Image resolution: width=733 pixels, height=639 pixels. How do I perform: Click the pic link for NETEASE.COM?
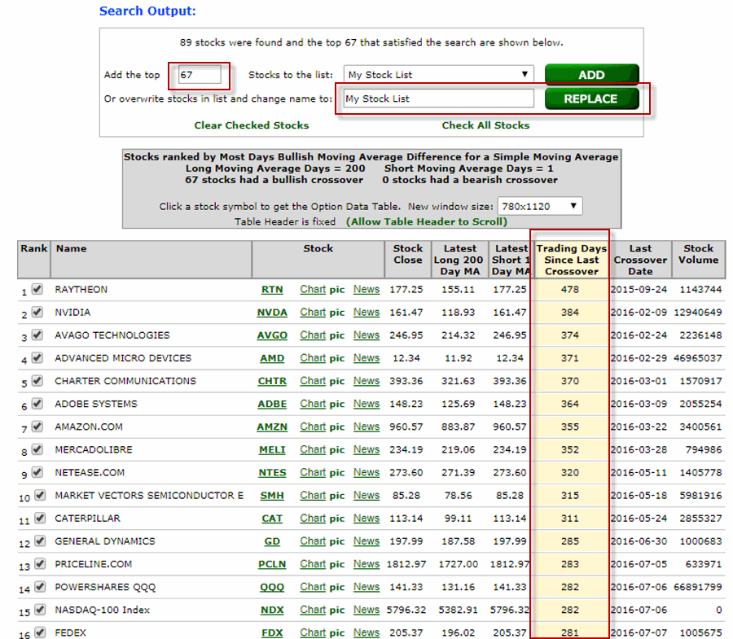336,473
